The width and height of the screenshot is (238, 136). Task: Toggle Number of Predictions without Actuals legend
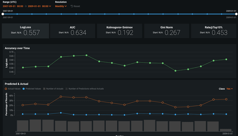click(85, 89)
